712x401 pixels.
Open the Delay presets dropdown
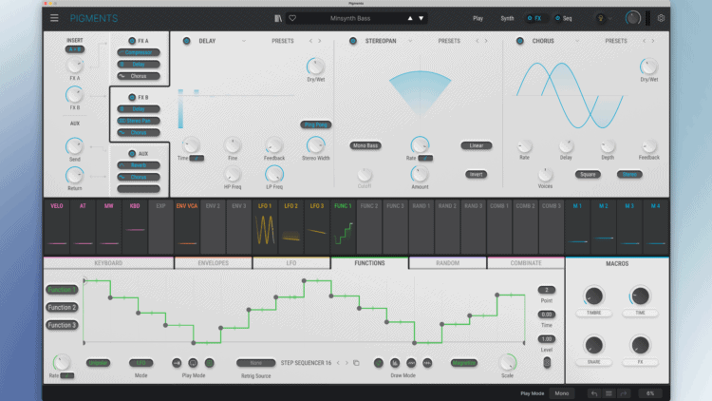click(283, 41)
